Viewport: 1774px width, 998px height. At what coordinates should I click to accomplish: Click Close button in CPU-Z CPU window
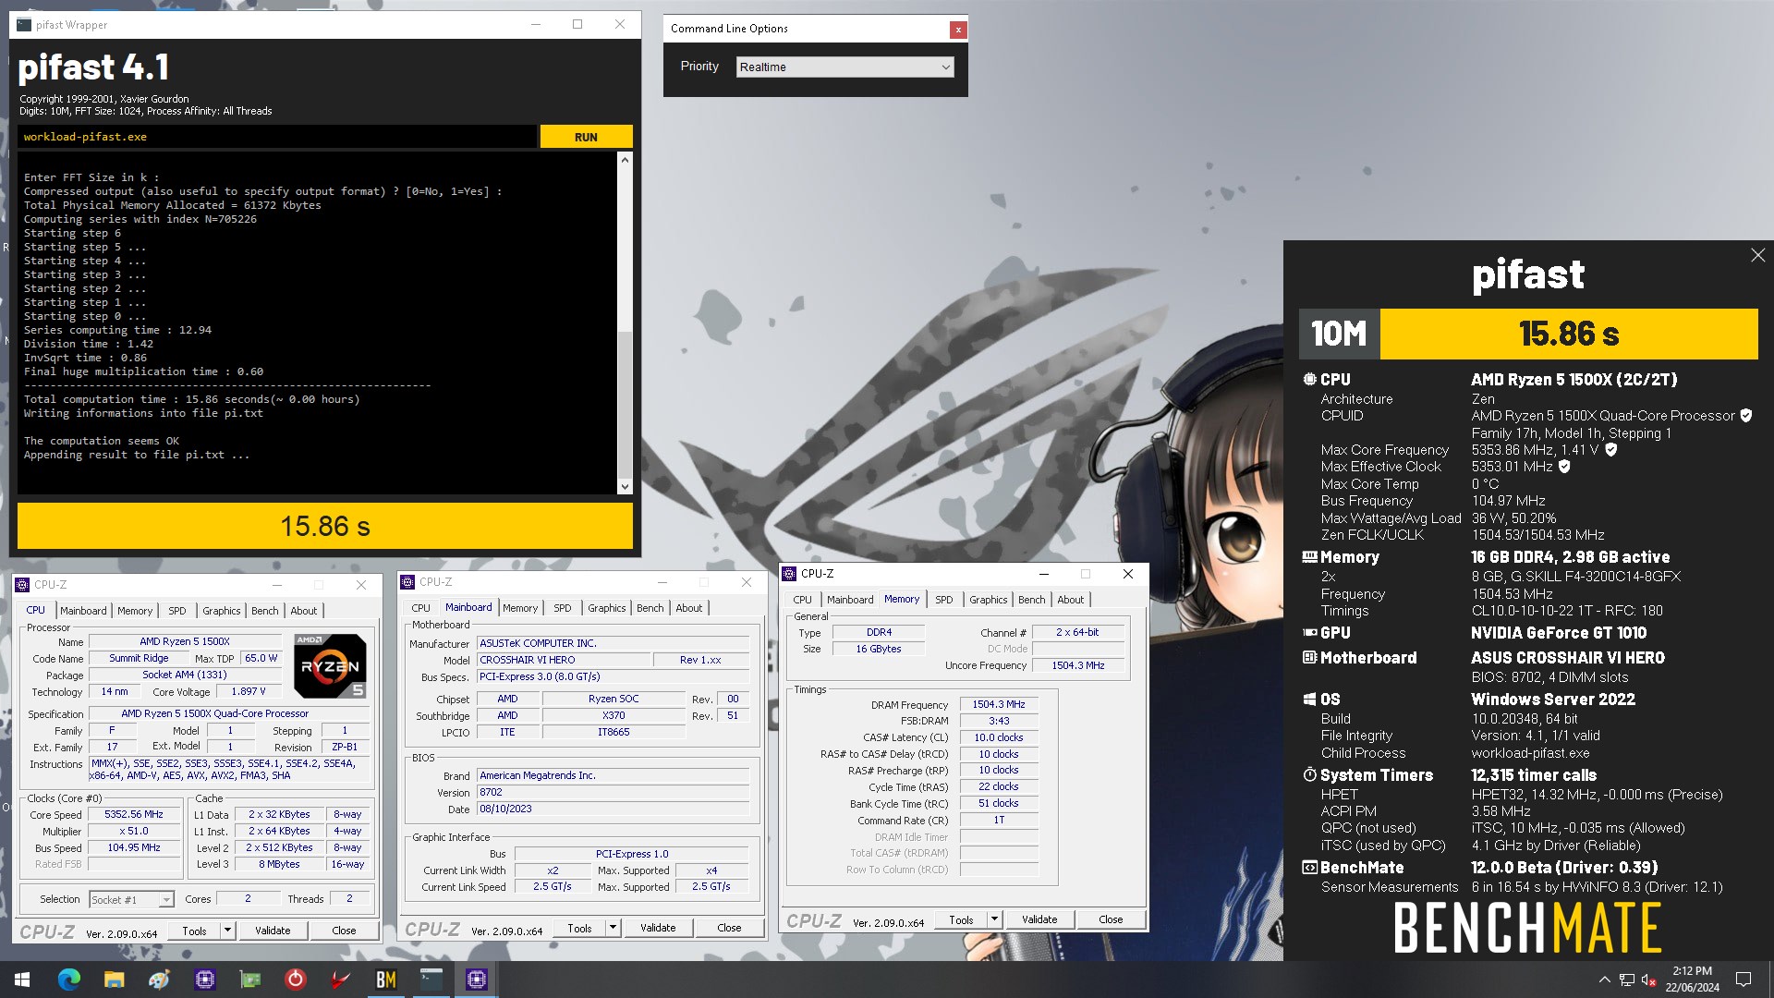tap(344, 931)
